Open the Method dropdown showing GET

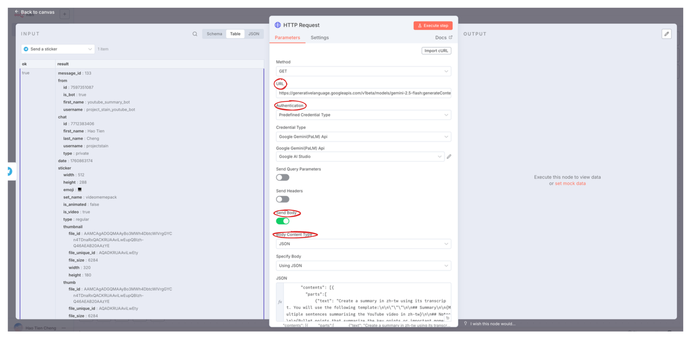coord(363,71)
